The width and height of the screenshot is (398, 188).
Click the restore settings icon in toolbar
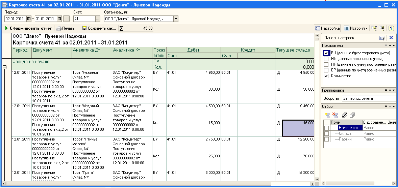[374, 28]
